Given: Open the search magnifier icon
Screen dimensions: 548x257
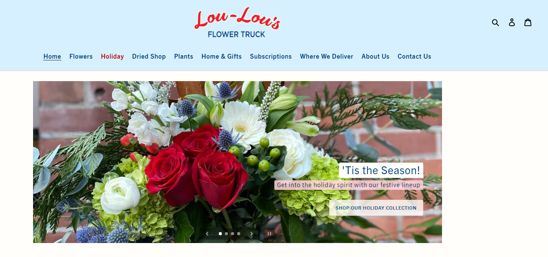Looking at the screenshot, I should pyautogui.click(x=496, y=22).
